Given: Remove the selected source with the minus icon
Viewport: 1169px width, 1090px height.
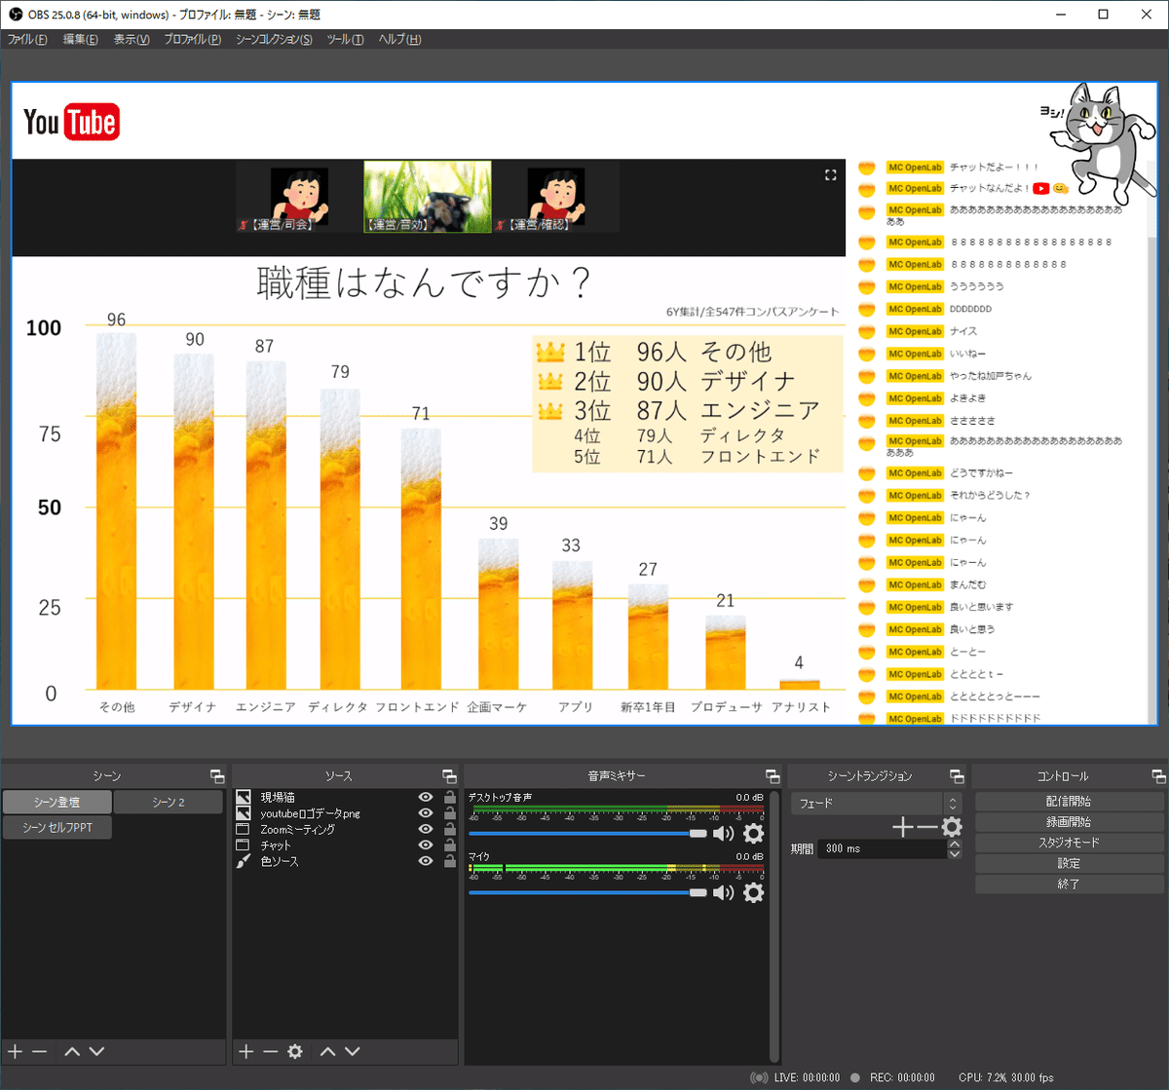Looking at the screenshot, I should tap(270, 1052).
